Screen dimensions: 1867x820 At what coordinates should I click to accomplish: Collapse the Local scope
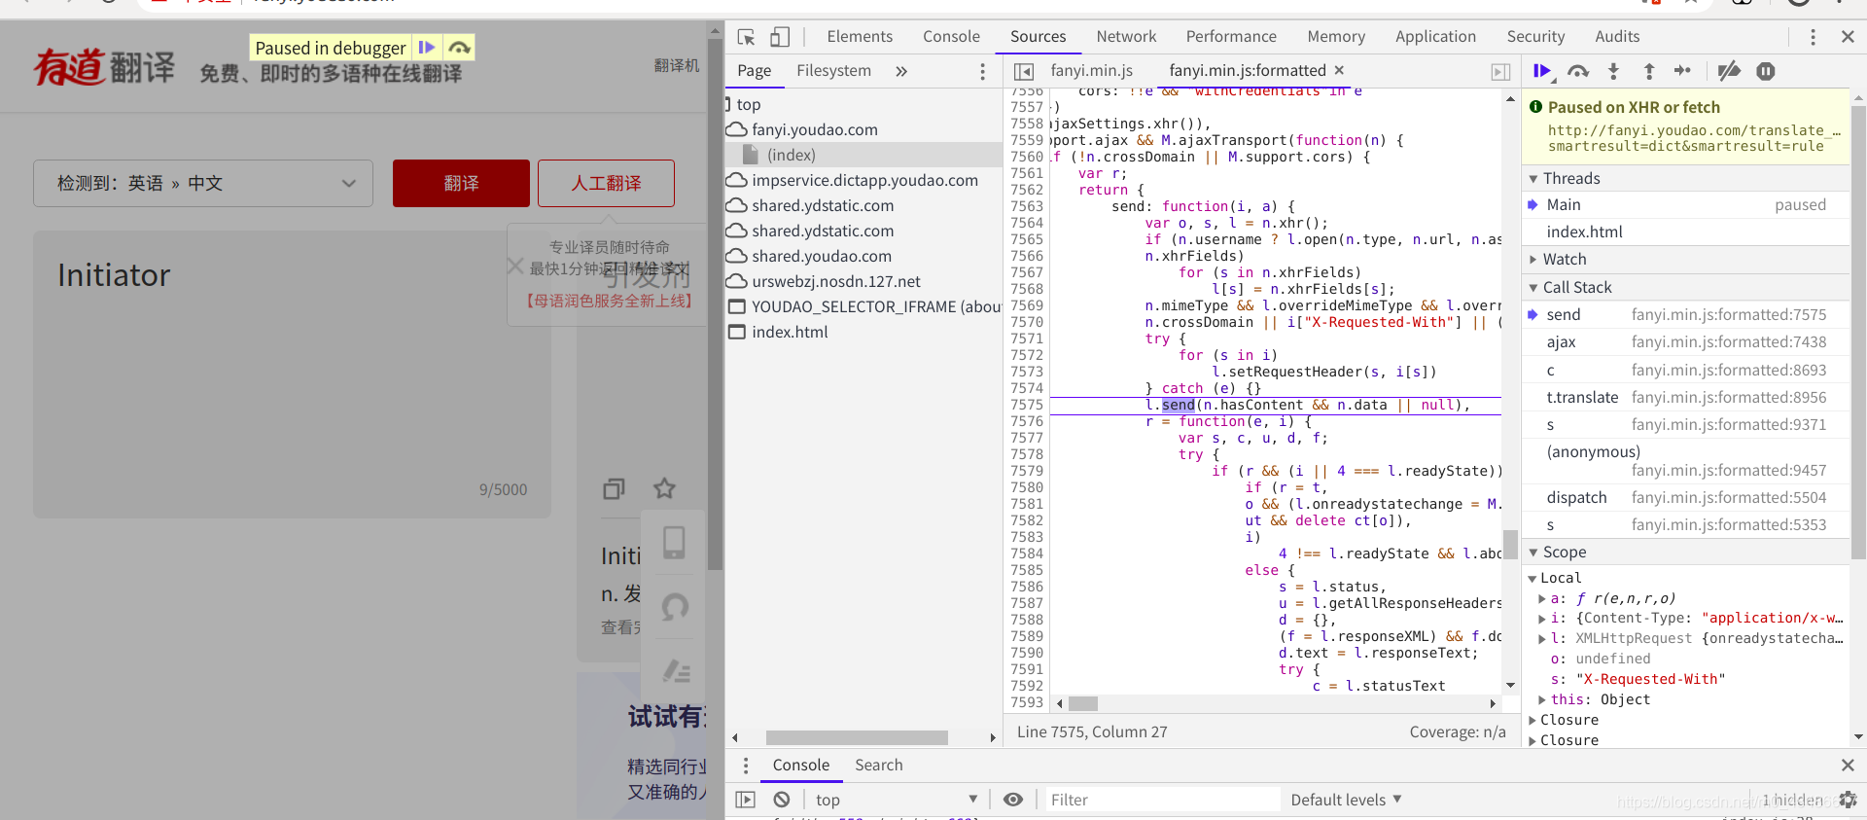point(1532,578)
